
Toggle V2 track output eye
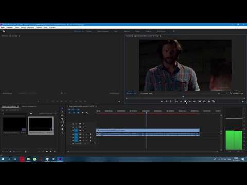pyautogui.click(x=83, y=127)
